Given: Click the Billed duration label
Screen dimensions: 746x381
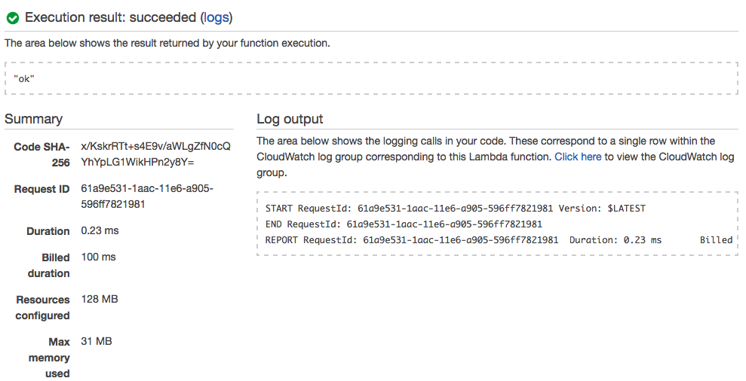Looking at the screenshot, I should pos(49,265).
